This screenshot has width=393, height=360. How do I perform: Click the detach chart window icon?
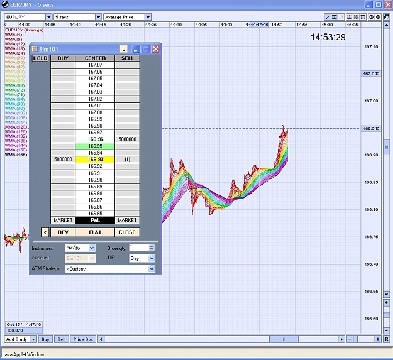(x=386, y=17)
